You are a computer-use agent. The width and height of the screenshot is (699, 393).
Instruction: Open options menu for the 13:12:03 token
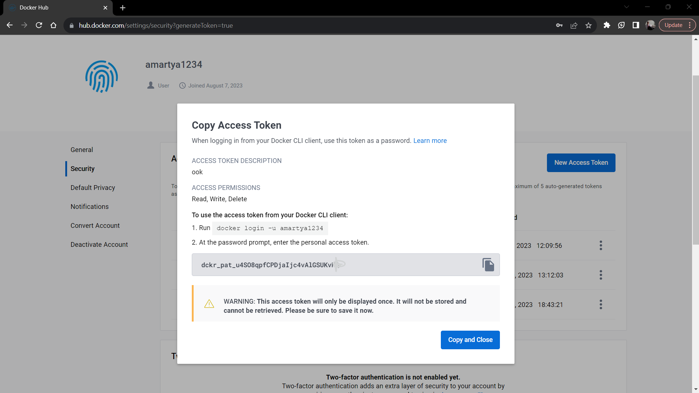601,275
